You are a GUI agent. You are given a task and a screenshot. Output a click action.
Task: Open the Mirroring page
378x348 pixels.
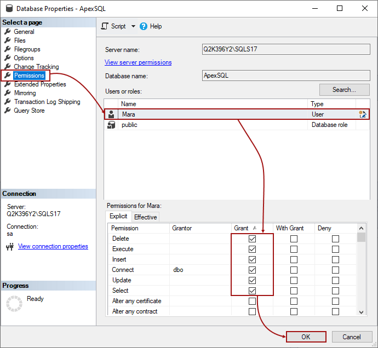(x=25, y=92)
